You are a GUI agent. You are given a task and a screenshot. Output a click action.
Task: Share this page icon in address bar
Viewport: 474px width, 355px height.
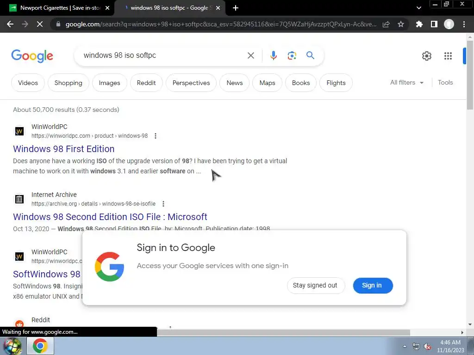(386, 24)
